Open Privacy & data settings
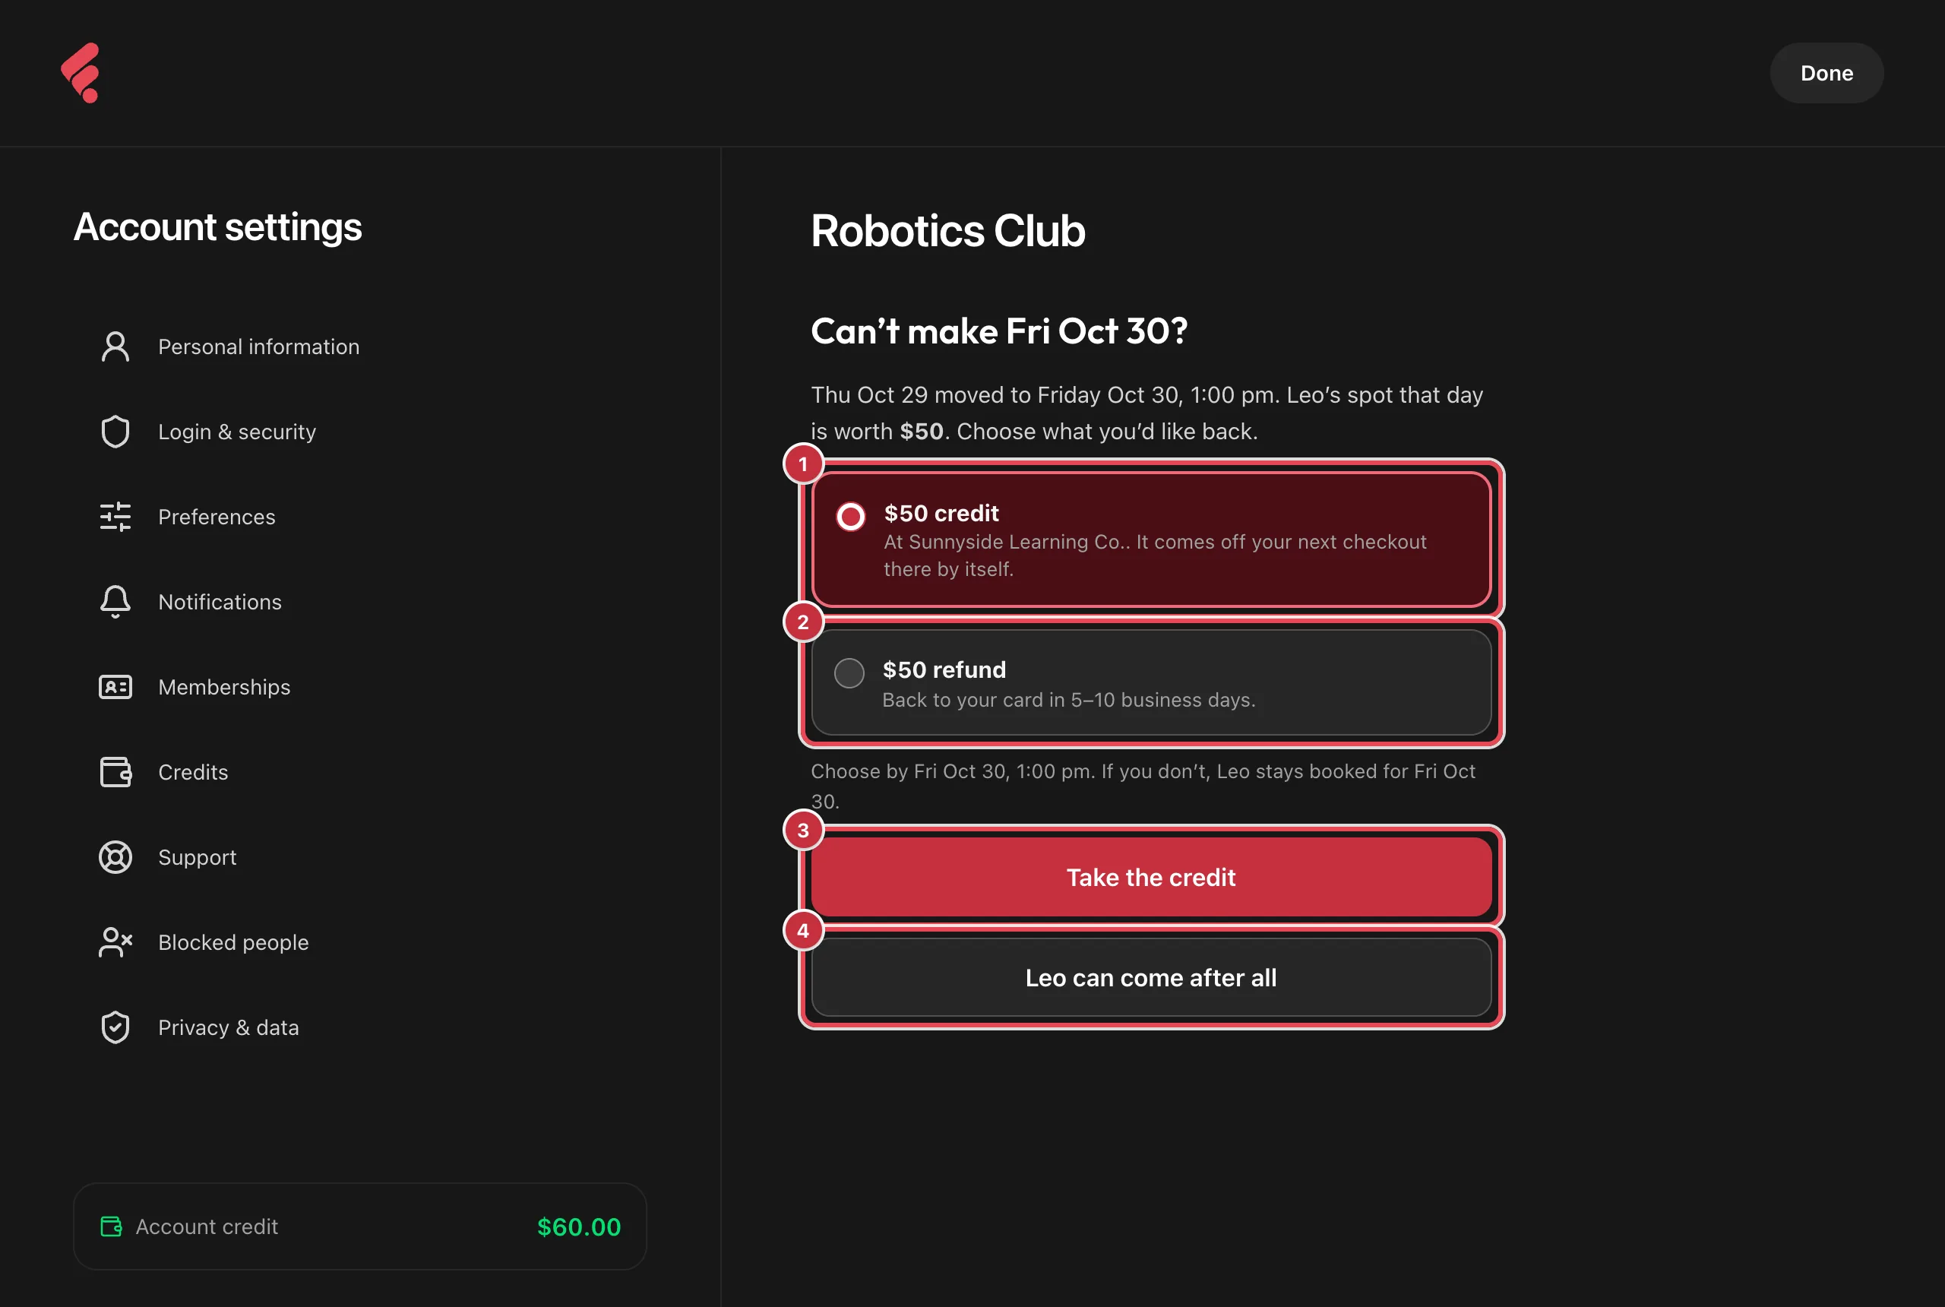This screenshot has width=1945, height=1307. click(x=360, y=1027)
